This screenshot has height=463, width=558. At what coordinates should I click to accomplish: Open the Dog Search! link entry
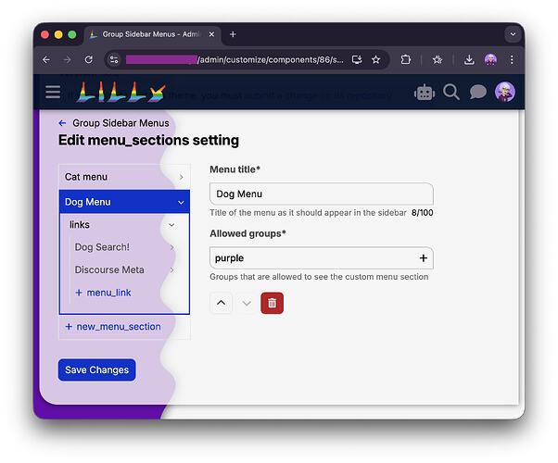(x=102, y=247)
